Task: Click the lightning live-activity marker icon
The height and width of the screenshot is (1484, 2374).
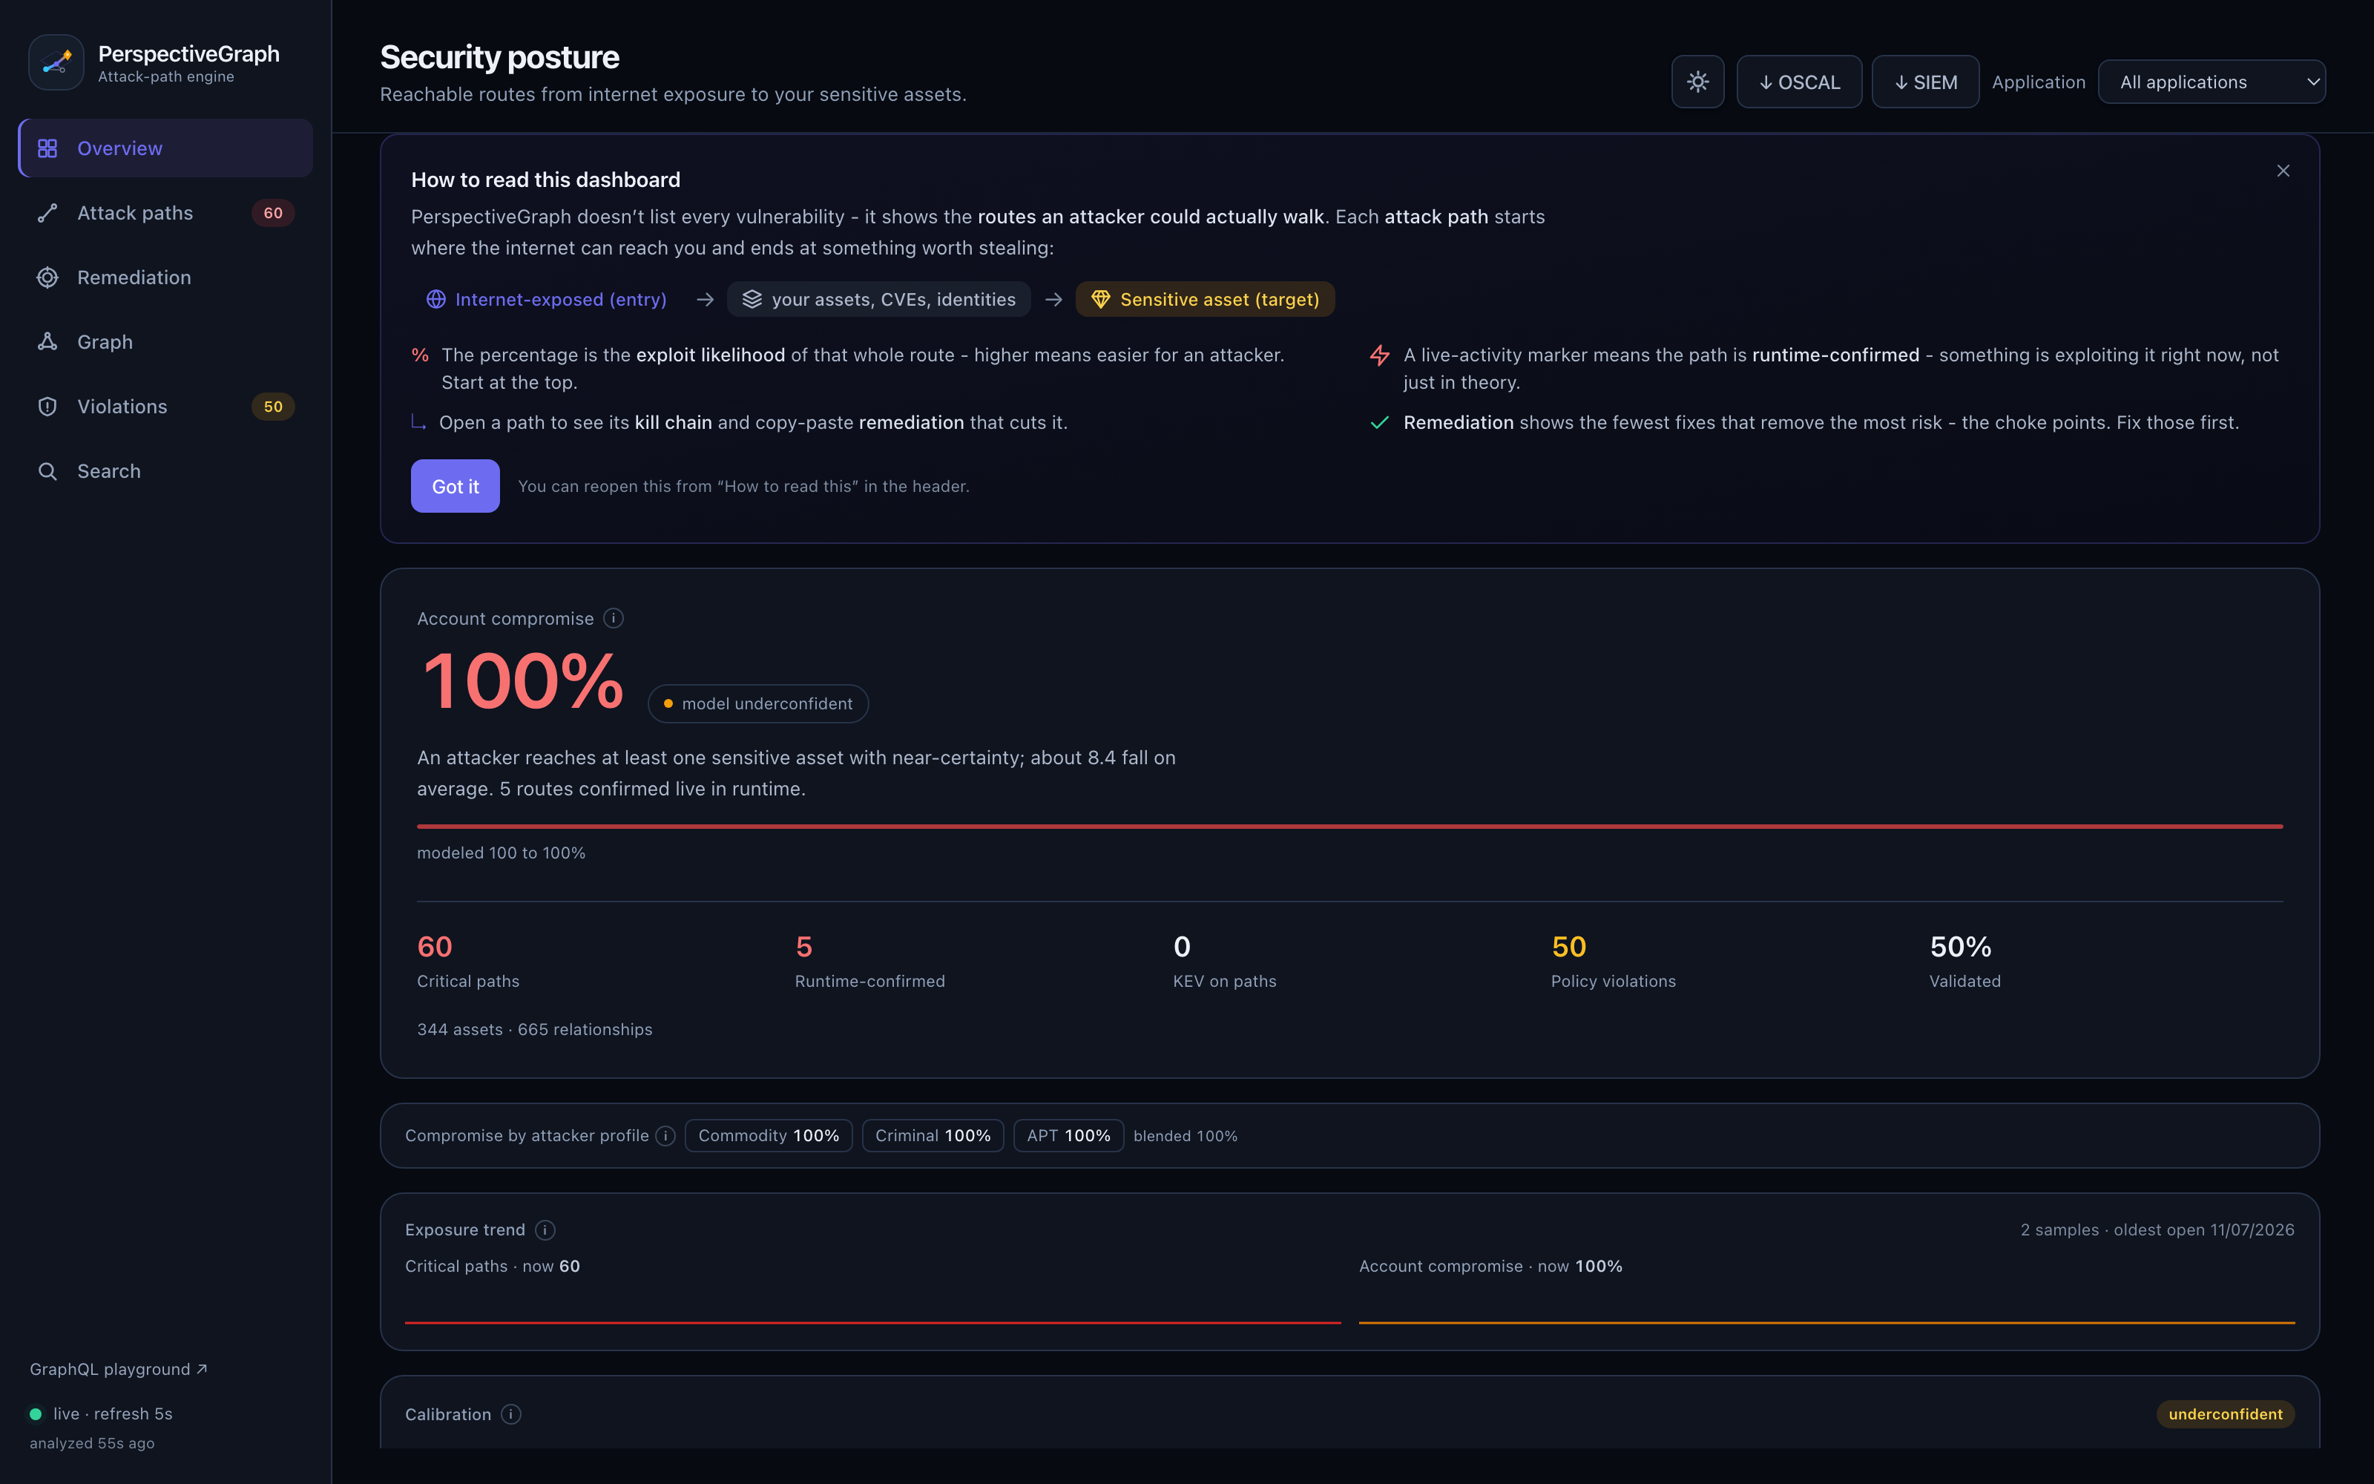Action: point(1379,355)
